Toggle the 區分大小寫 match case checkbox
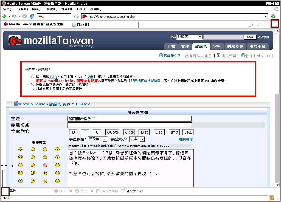Viewport: 281px width, 202px height. point(123,191)
